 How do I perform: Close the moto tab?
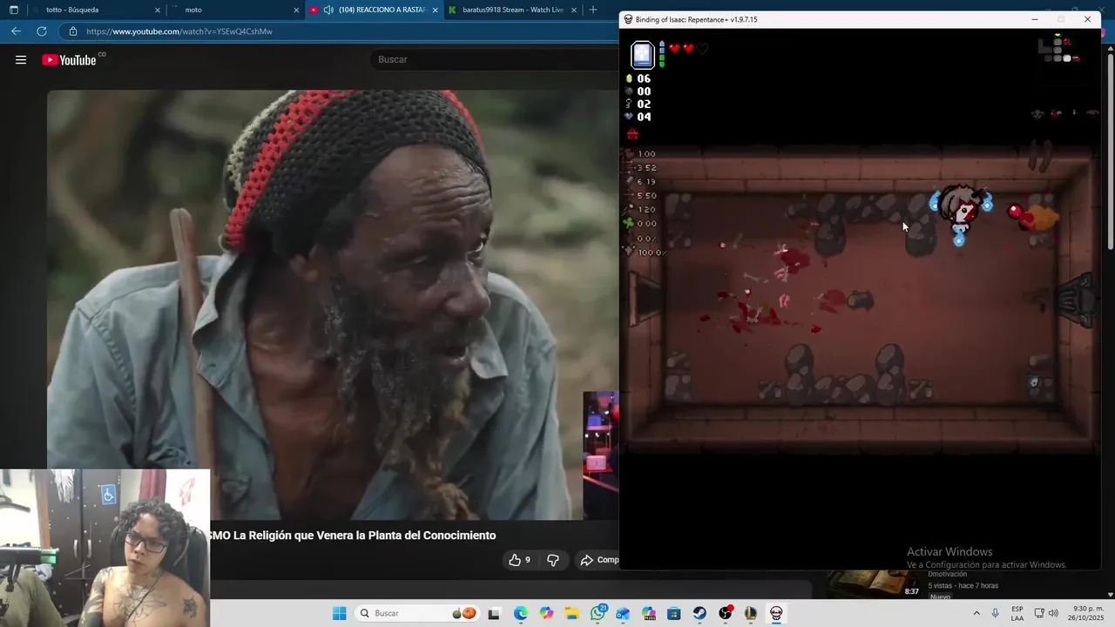click(x=296, y=10)
